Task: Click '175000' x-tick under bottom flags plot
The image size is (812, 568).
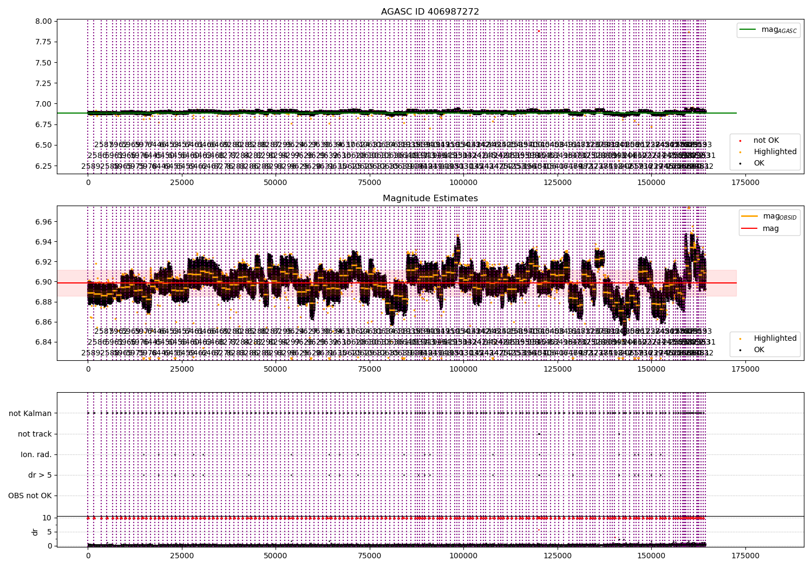Action: point(745,556)
